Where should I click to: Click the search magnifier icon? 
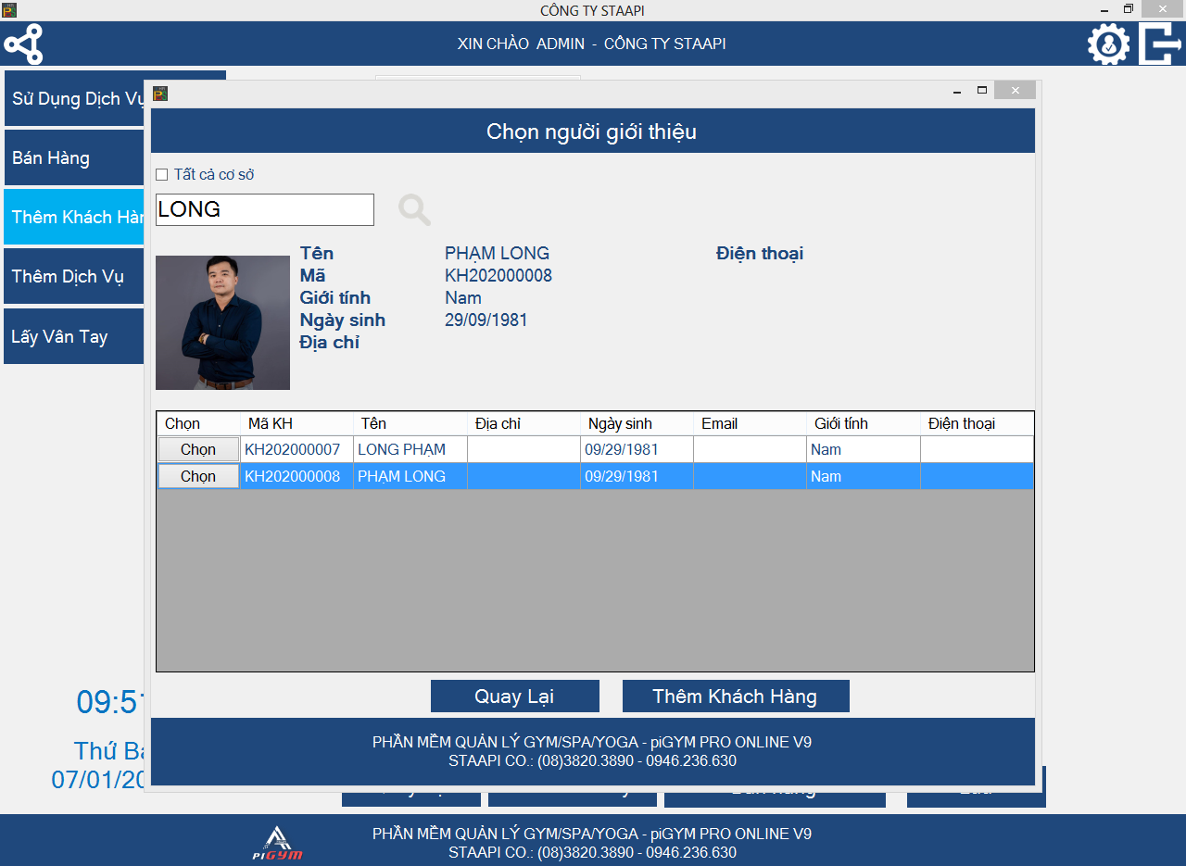(414, 210)
